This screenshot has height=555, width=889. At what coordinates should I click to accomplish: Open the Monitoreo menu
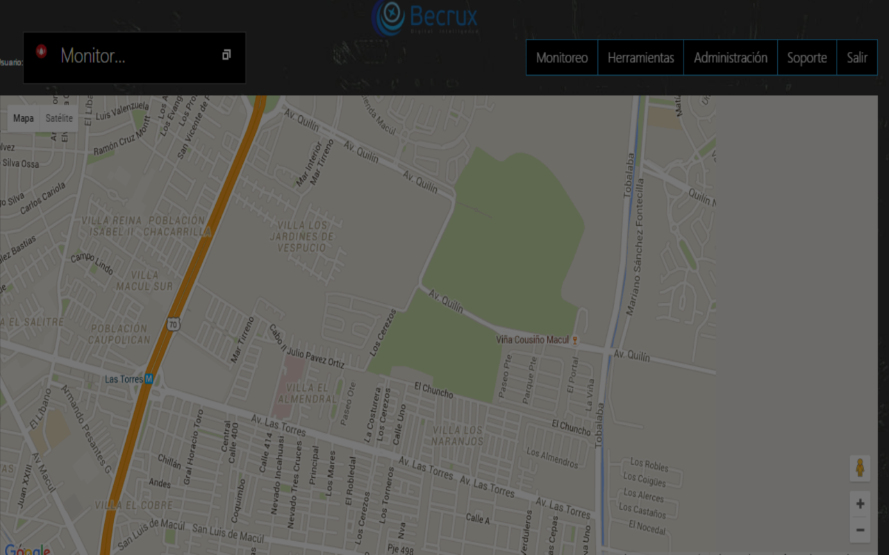(562, 58)
